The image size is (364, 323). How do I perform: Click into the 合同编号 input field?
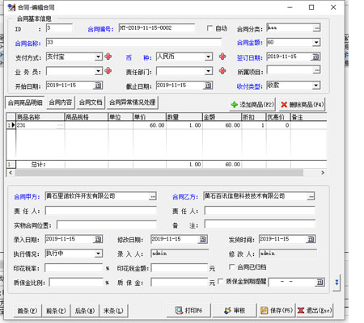[157, 28]
